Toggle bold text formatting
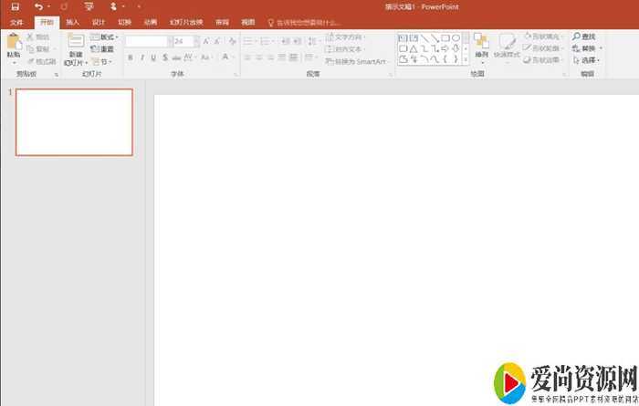Image resolution: width=639 pixels, height=406 pixels. (x=130, y=57)
